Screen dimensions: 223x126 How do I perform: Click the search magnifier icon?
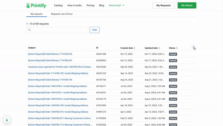(x=30, y=30)
